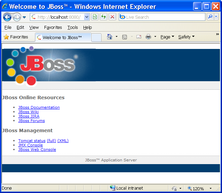This screenshot has height=193, width=222.
Task: Open the Page dropdown menu
Action: 167,37
